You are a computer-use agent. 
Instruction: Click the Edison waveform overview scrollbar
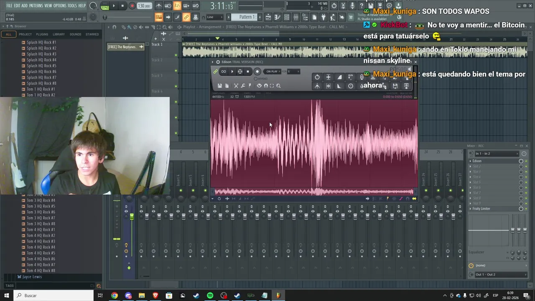click(x=314, y=191)
